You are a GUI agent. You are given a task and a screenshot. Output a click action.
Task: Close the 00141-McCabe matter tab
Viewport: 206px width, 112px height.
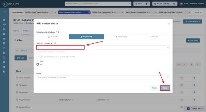[189, 13]
